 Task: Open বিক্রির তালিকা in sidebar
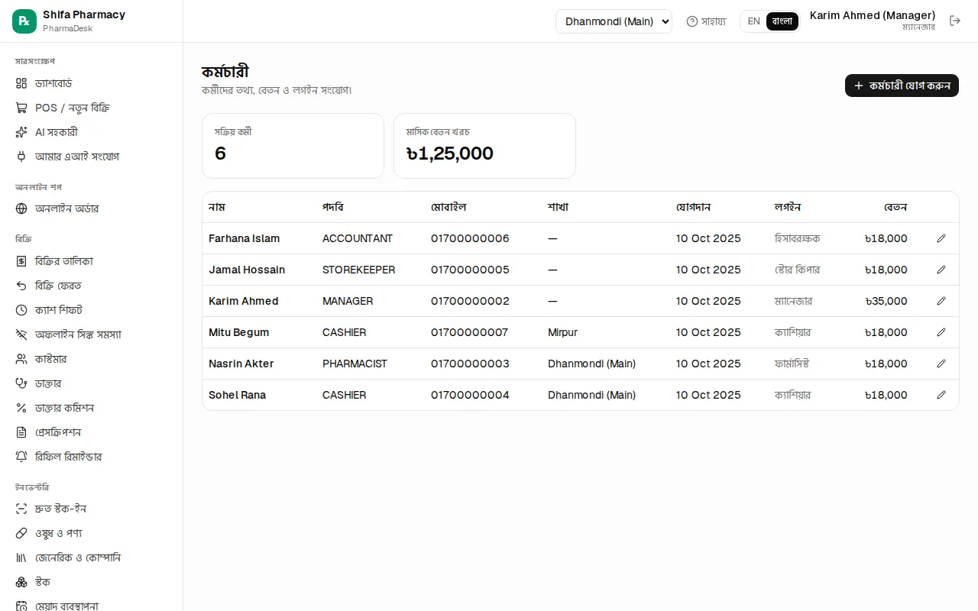click(92, 261)
